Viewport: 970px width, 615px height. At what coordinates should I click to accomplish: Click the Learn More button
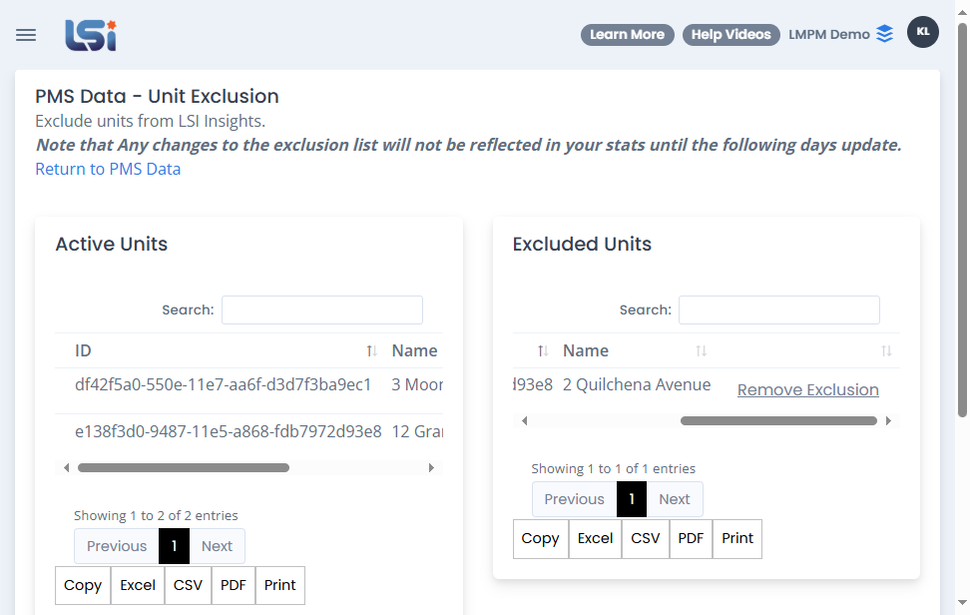628,35
